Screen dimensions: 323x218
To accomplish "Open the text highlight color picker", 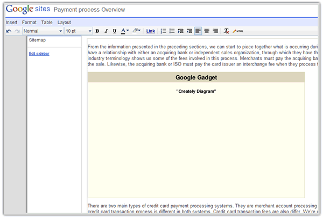I will click(x=137, y=31).
